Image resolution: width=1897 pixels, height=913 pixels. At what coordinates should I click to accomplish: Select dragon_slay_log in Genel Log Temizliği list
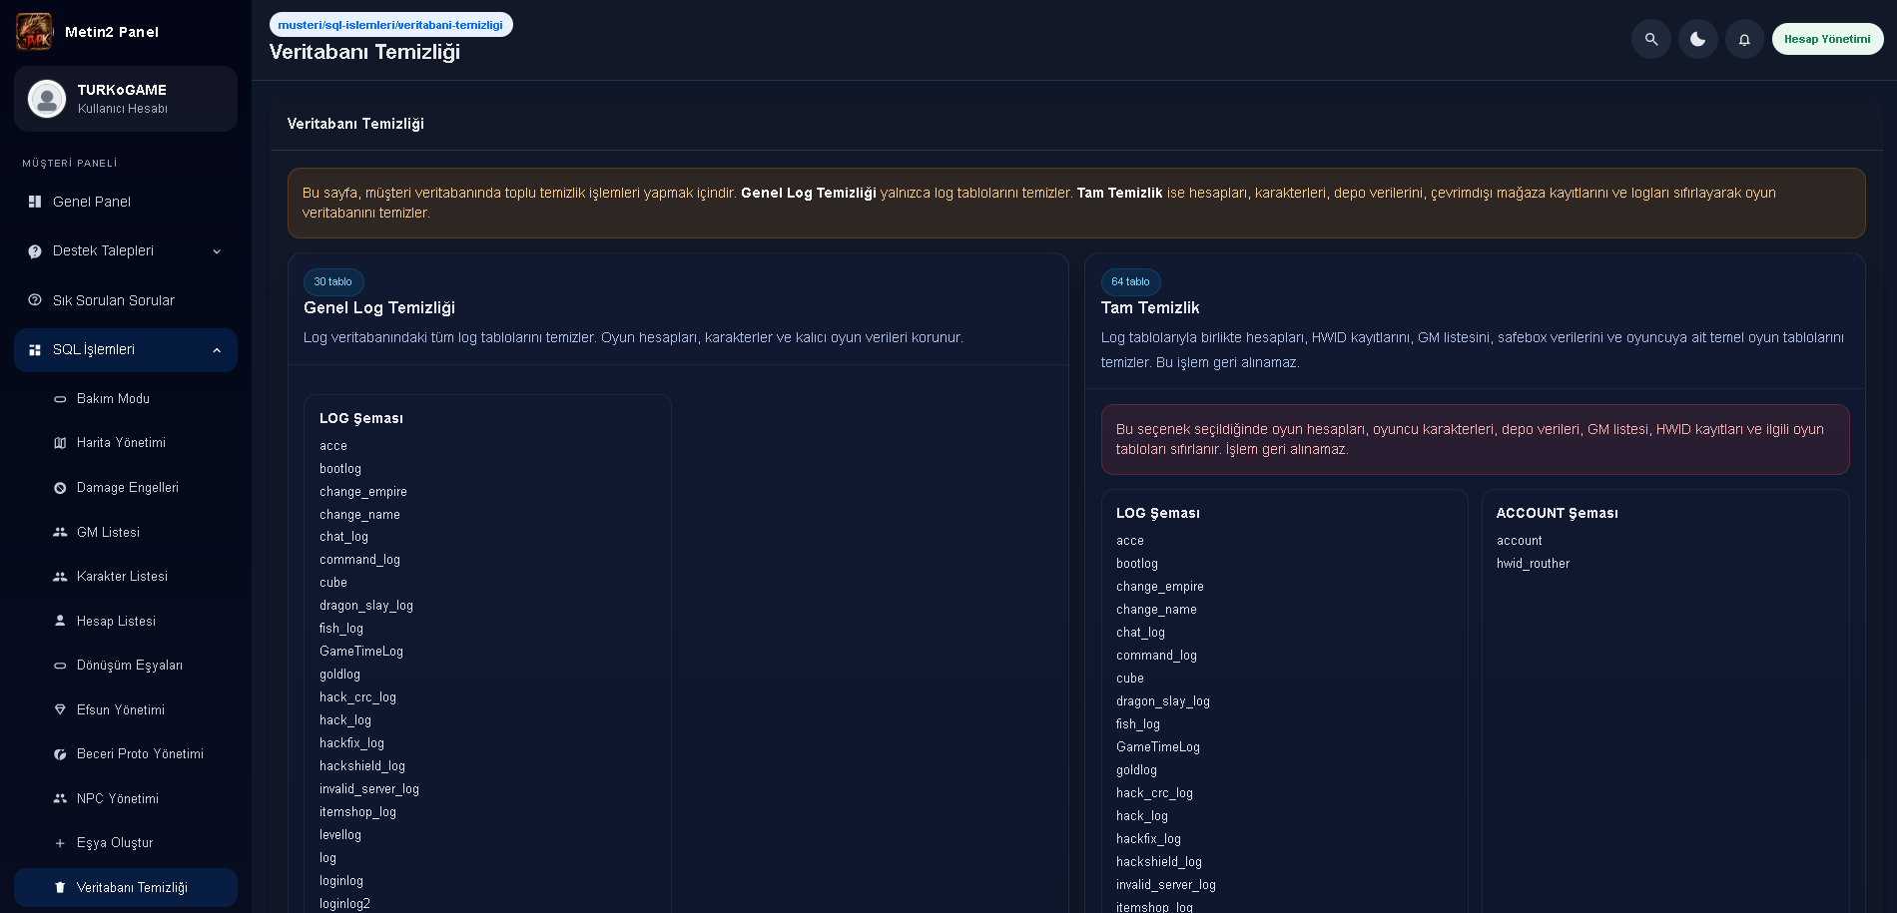[366, 606]
